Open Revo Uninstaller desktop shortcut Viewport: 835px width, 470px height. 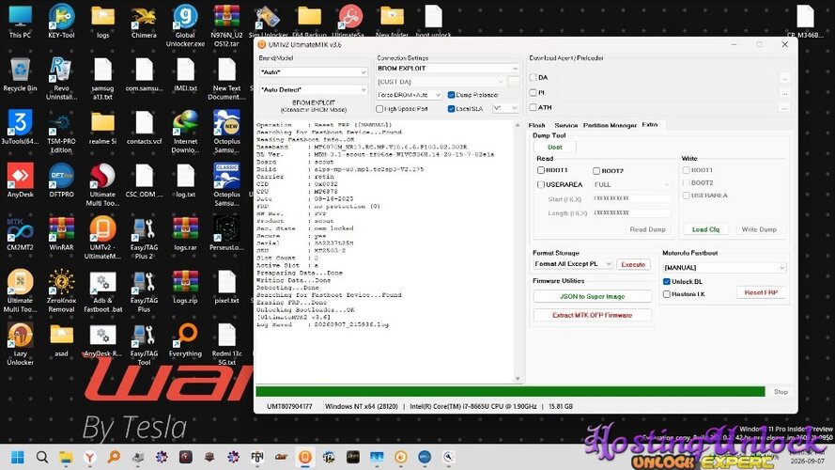click(x=61, y=78)
